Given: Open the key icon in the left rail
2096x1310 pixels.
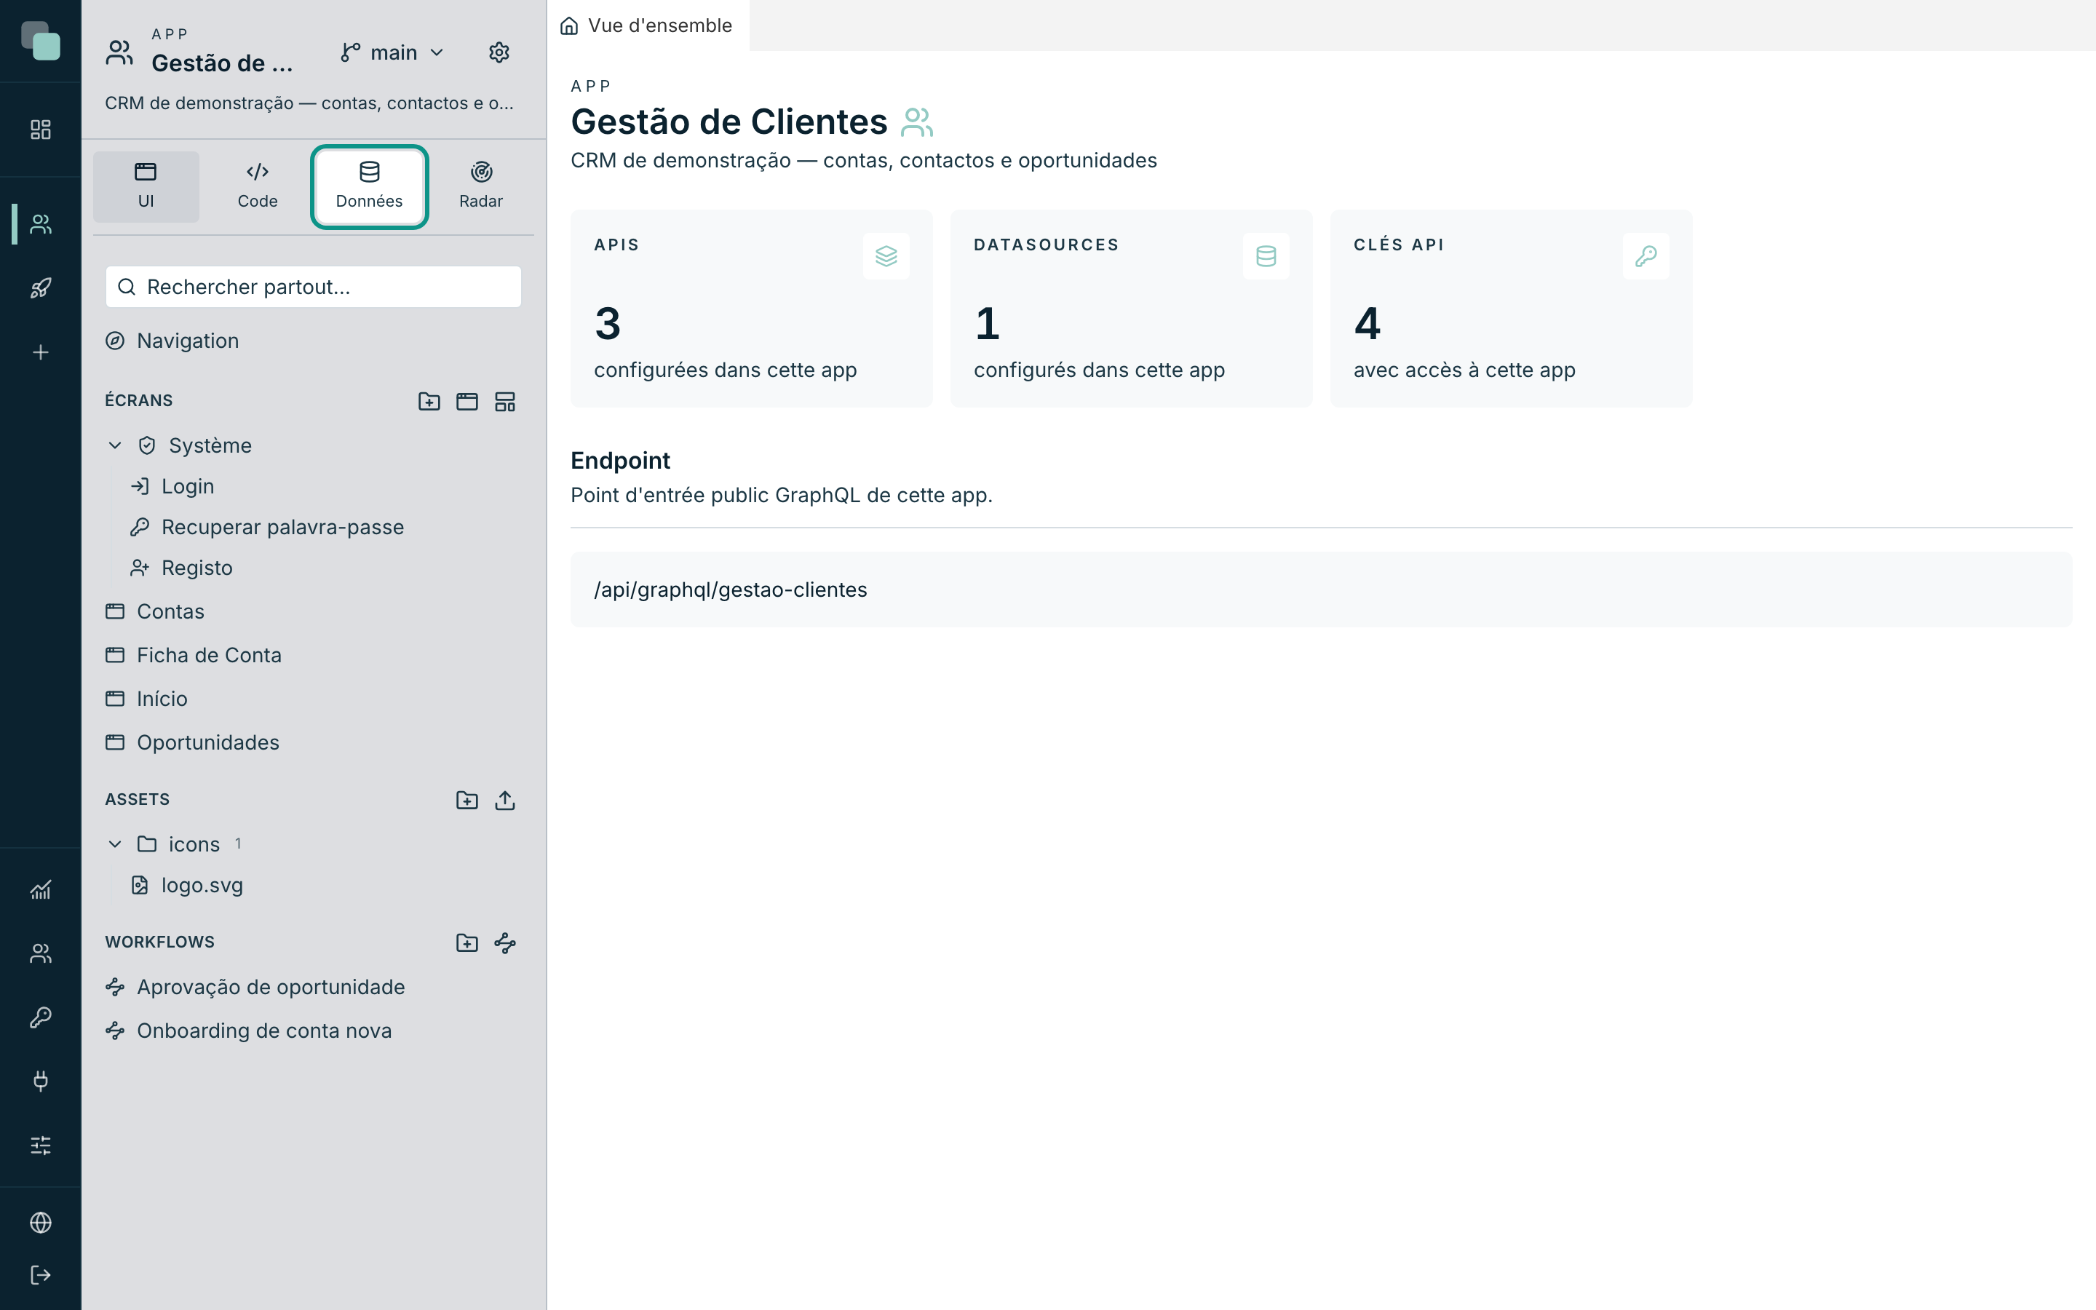Looking at the screenshot, I should tap(41, 1017).
